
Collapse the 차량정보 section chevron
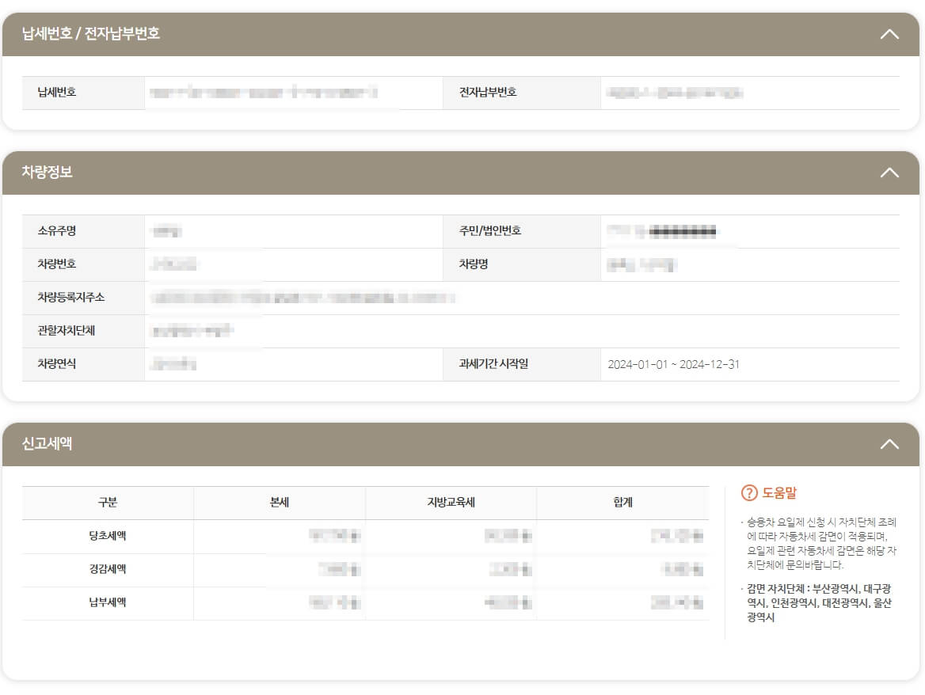pos(889,173)
